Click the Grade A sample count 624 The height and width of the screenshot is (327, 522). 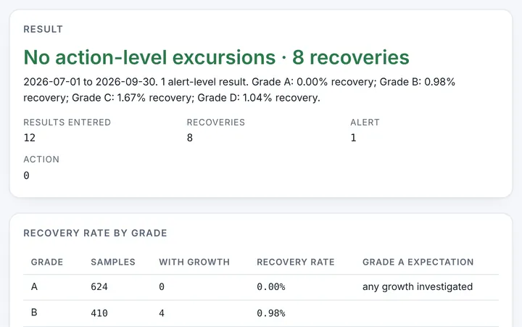tap(99, 286)
